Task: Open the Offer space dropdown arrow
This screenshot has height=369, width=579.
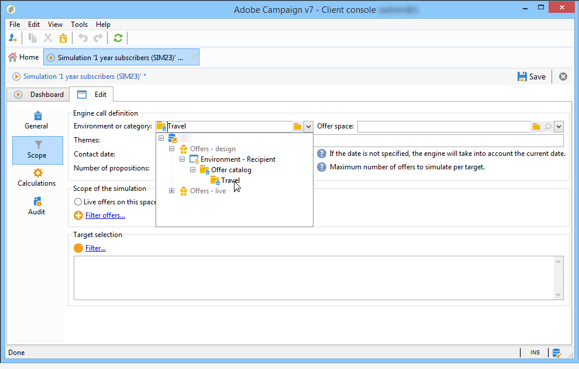Action: pos(559,127)
